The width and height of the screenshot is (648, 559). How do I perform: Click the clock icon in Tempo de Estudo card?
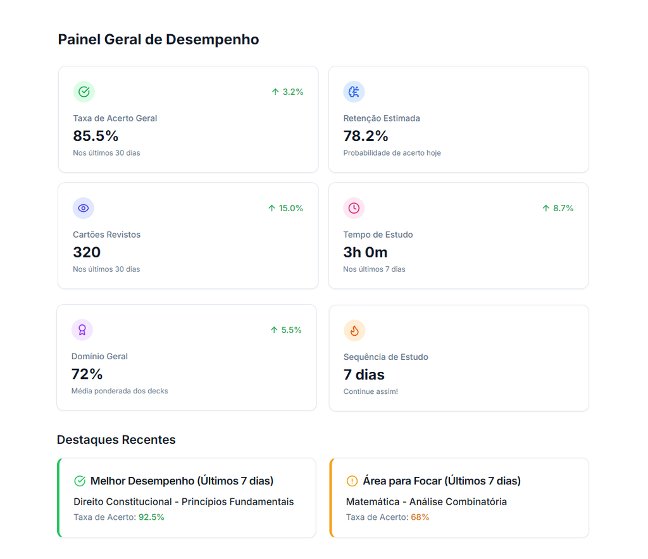pyautogui.click(x=354, y=208)
